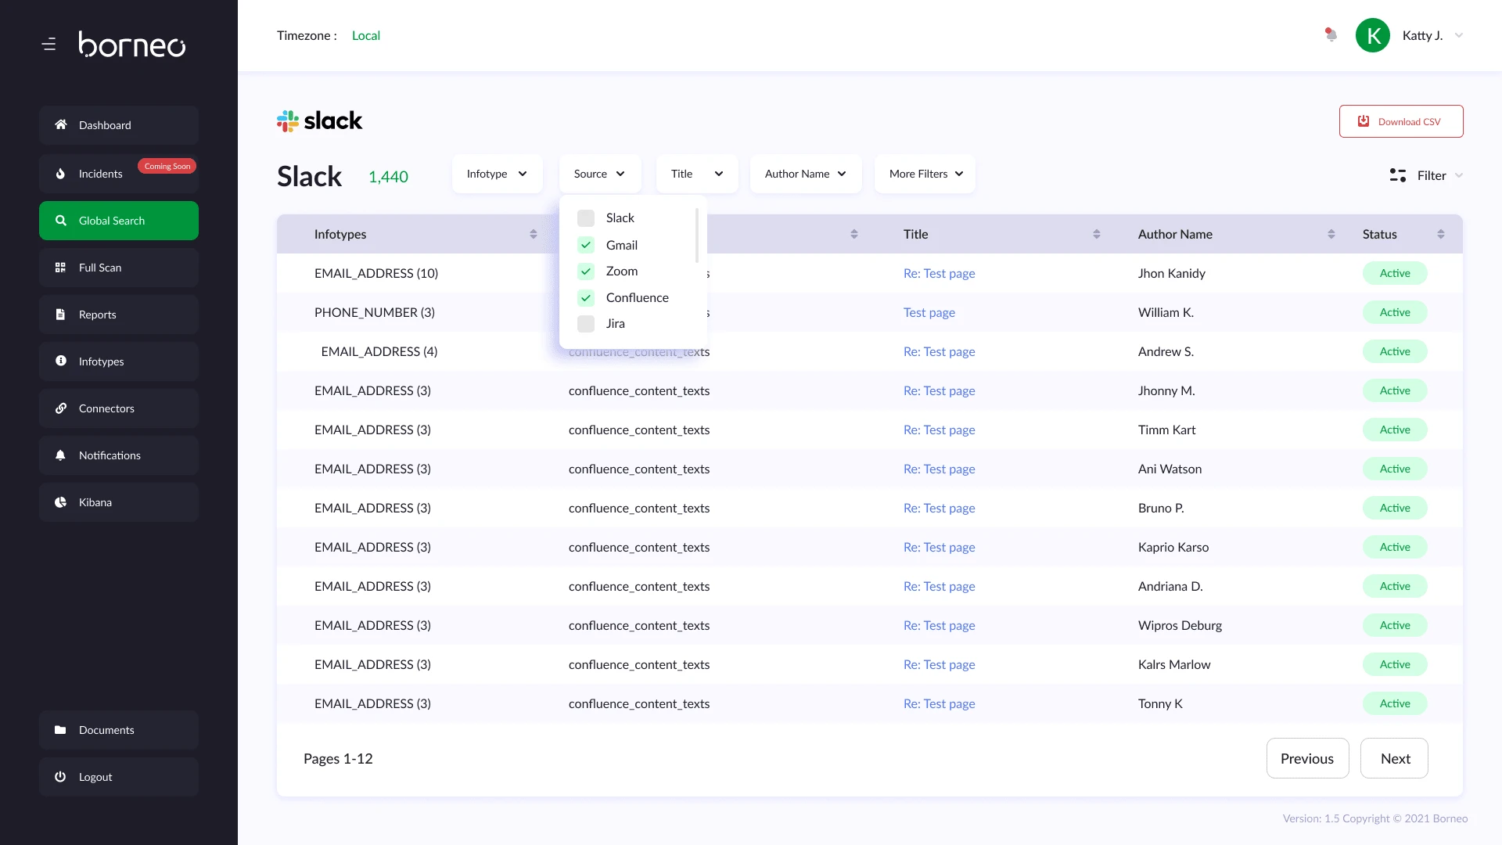The height and width of the screenshot is (845, 1502).
Task: Click the hamburger menu collapse icon
Action: click(49, 45)
